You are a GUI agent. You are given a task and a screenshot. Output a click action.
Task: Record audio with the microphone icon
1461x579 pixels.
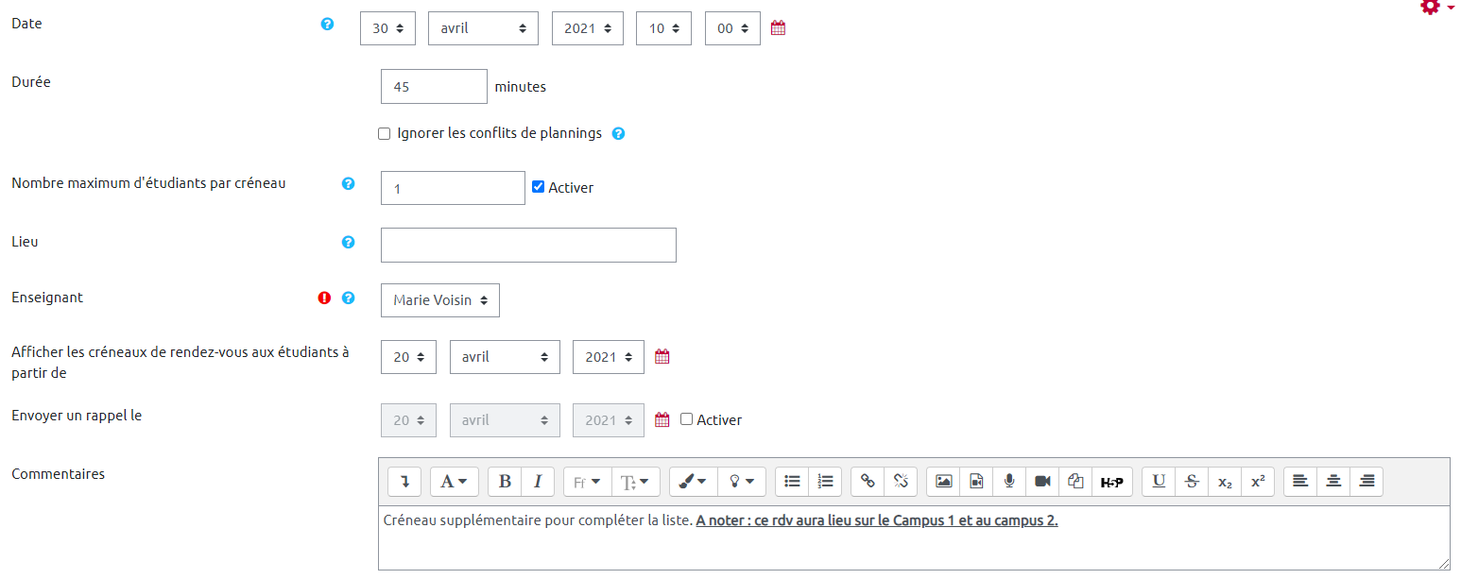tap(1009, 482)
